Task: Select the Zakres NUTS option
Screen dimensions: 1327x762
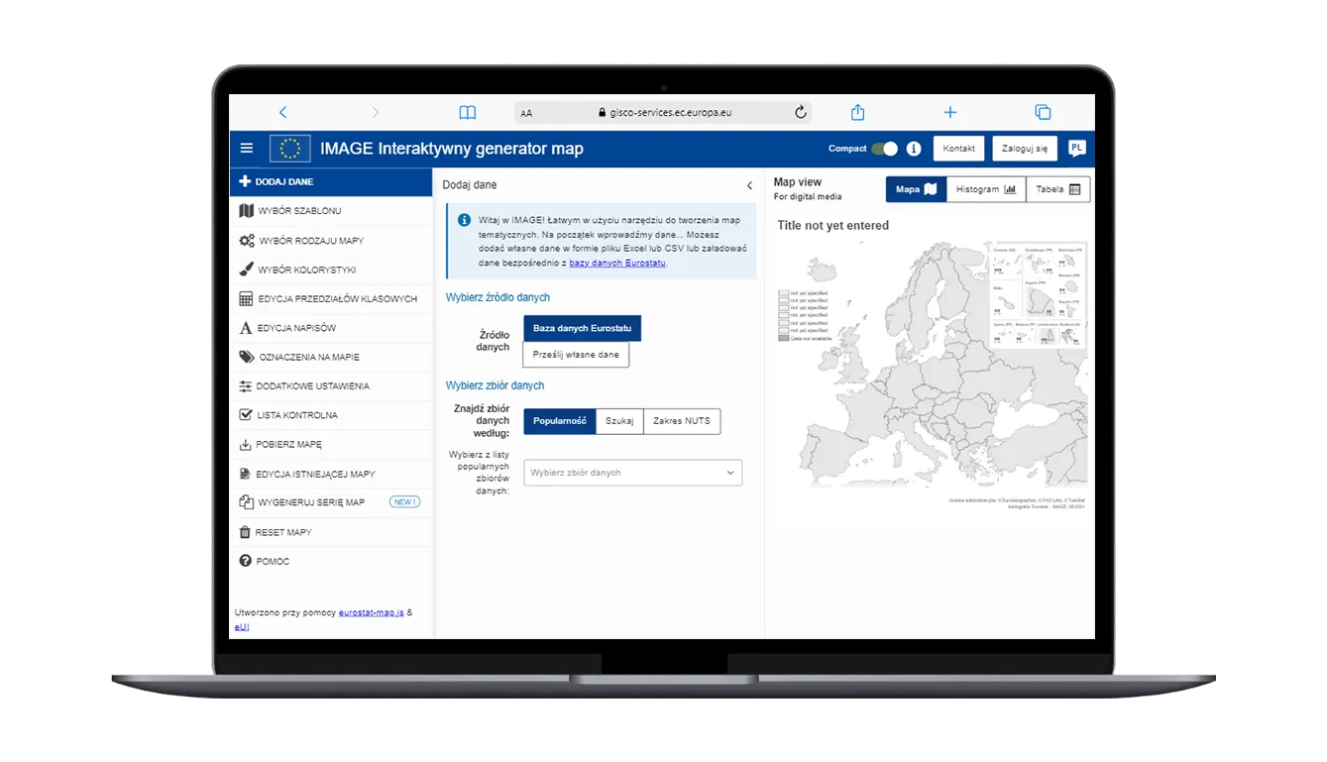Action: tap(681, 420)
